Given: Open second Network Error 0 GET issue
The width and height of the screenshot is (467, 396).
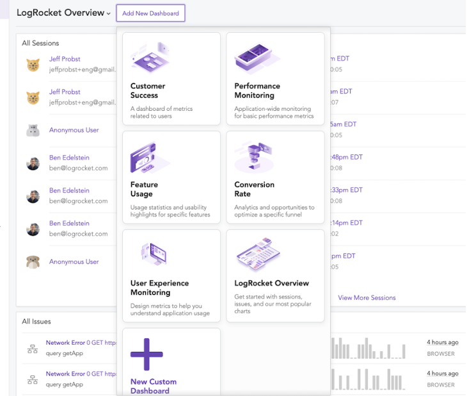Looking at the screenshot, I should (81, 374).
